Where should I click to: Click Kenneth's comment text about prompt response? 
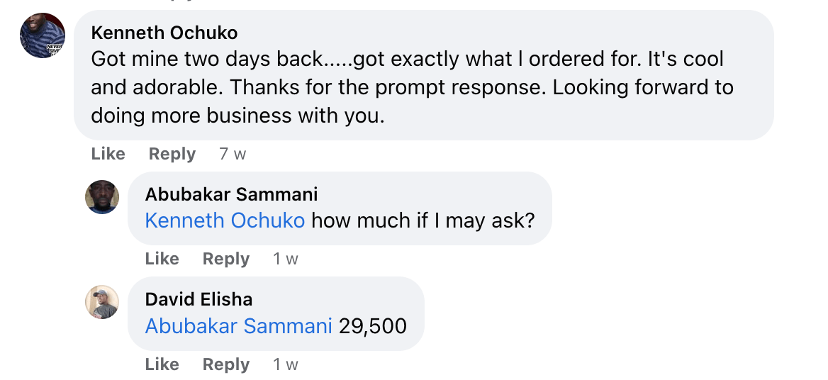(x=411, y=87)
